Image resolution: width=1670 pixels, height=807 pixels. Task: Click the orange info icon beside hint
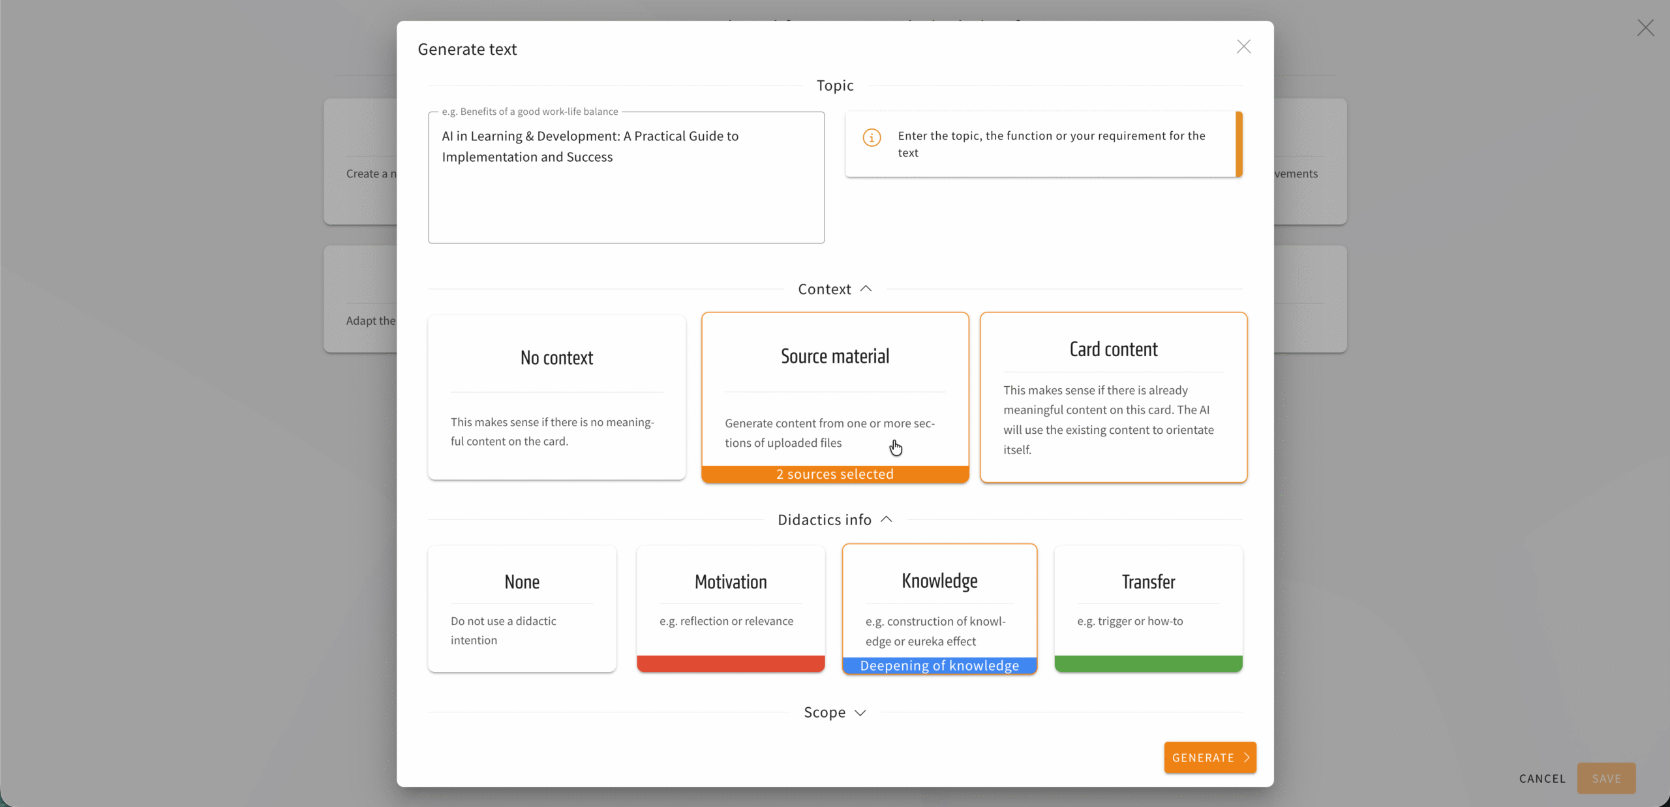tap(872, 138)
